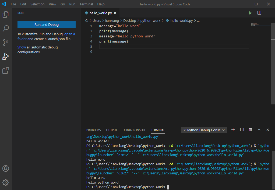
Task: Open the Edit menu
Action: pos(23,4)
